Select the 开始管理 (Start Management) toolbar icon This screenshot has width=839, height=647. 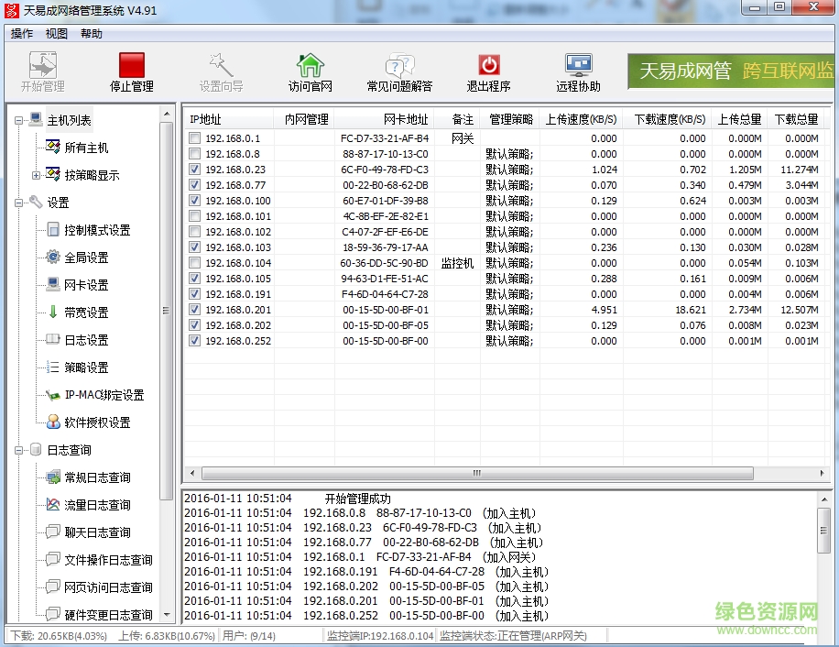point(41,69)
